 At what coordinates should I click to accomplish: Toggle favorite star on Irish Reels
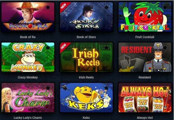[x=107, y=48]
